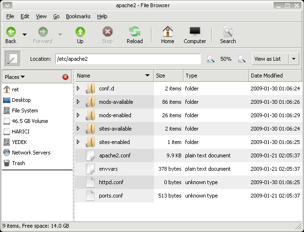The image size is (304, 232).
Task: Select the sites-available folder name
Action: tap(115, 129)
